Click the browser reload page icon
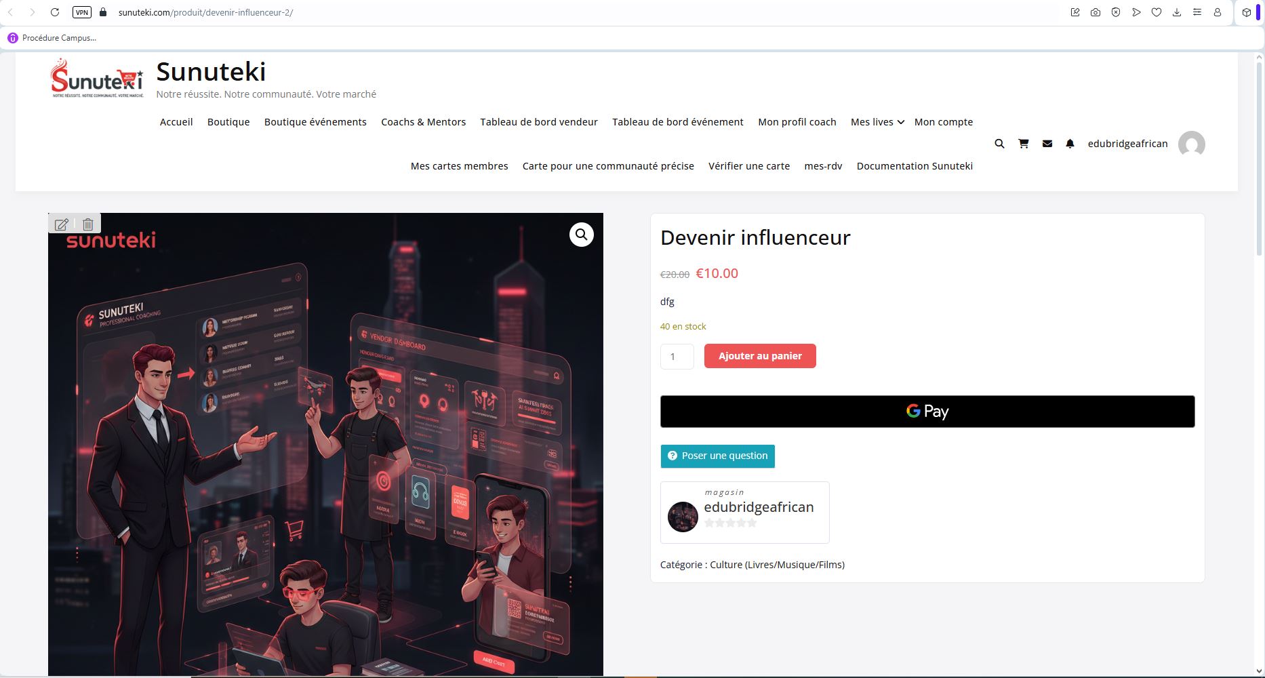This screenshot has height=678, width=1265. (x=55, y=12)
